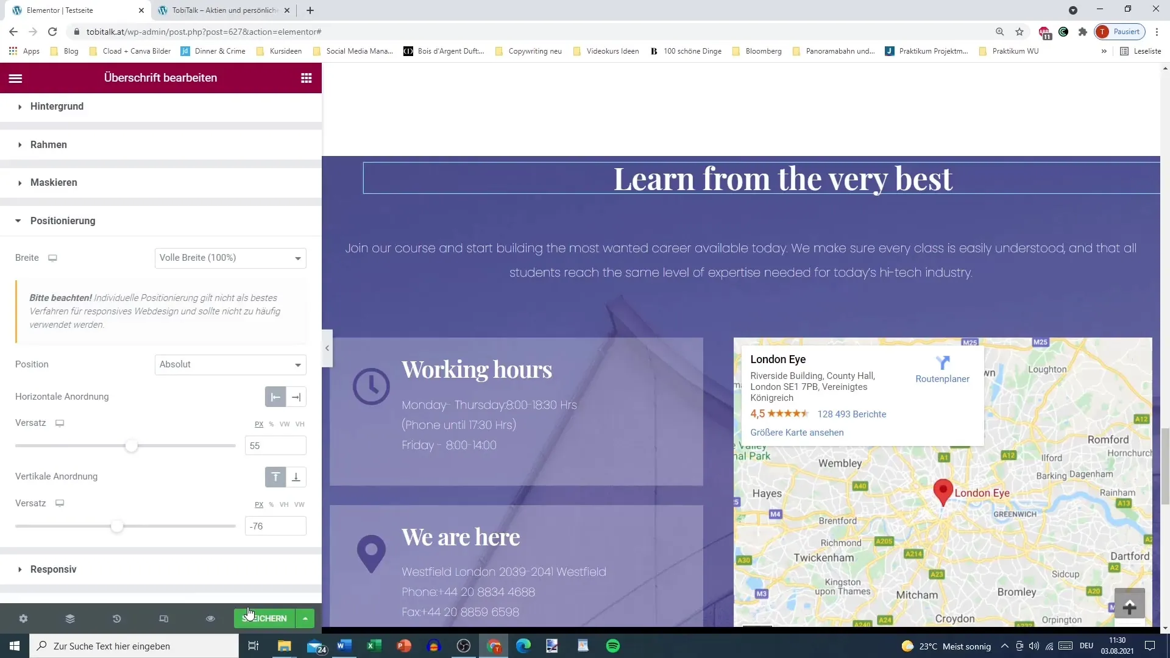Open Leseliste reading list
The height and width of the screenshot is (658, 1170).
[1141, 51]
